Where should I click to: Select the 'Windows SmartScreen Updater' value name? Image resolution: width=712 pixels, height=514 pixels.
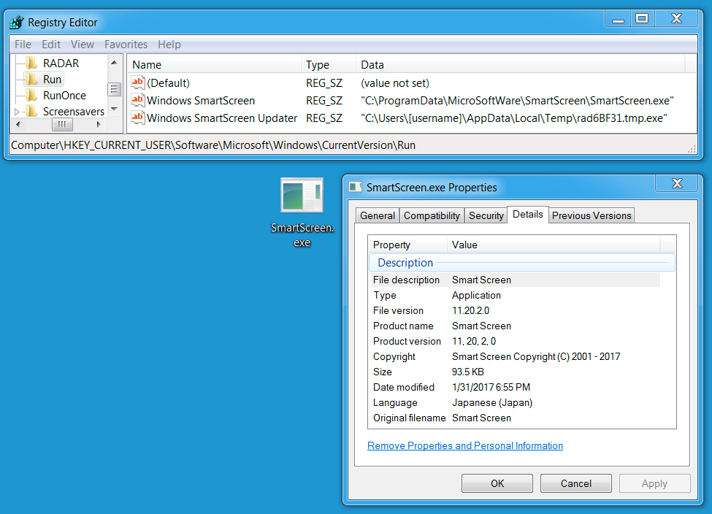tap(222, 118)
